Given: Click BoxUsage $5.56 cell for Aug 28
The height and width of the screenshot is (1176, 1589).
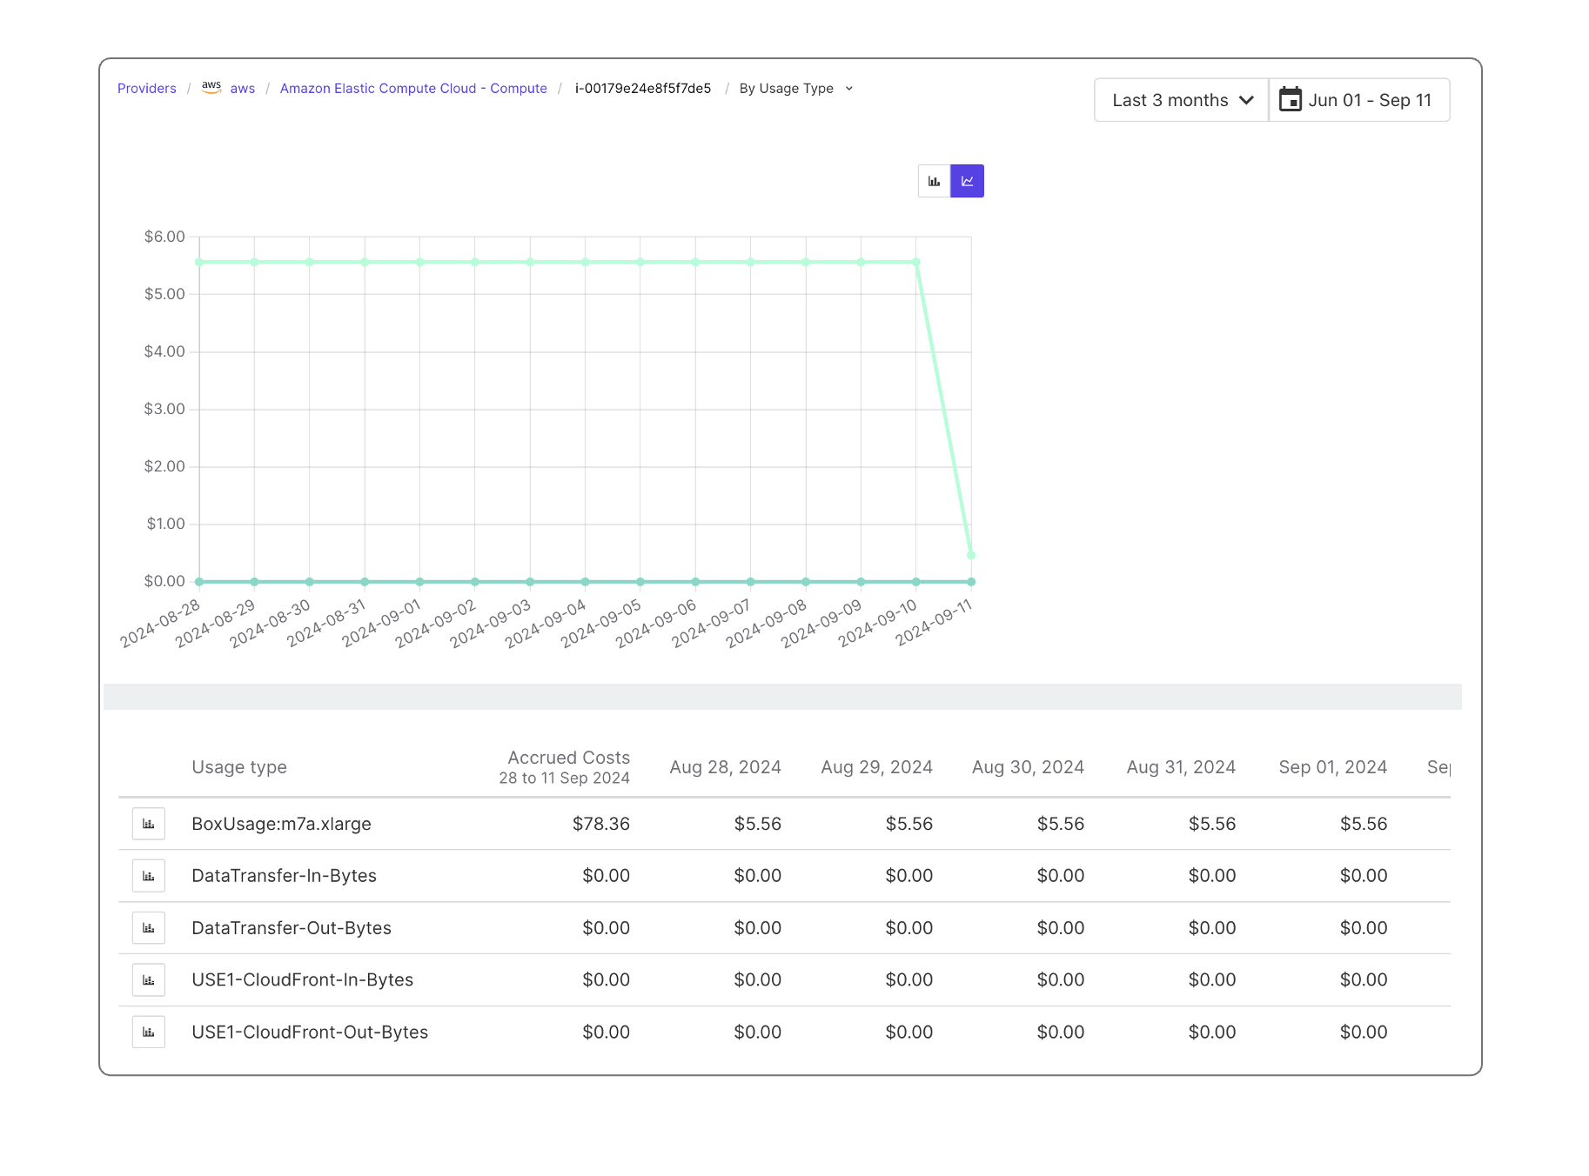Looking at the screenshot, I should click(x=757, y=824).
